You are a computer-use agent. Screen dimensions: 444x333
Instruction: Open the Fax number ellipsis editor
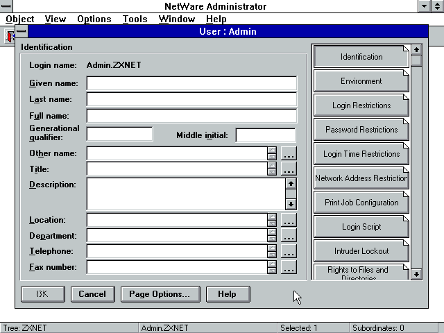tap(289, 267)
